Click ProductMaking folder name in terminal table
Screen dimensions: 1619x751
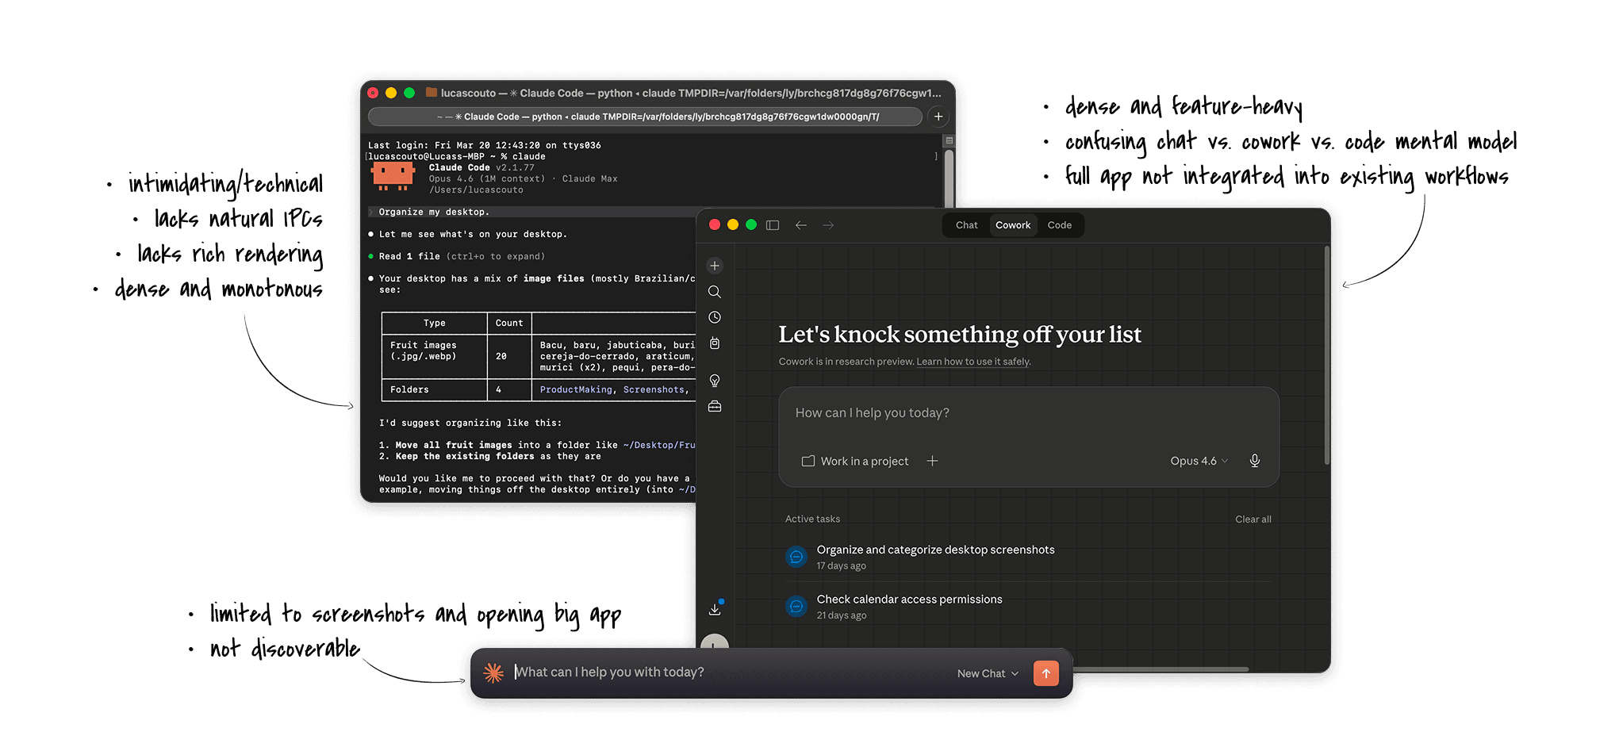577,389
